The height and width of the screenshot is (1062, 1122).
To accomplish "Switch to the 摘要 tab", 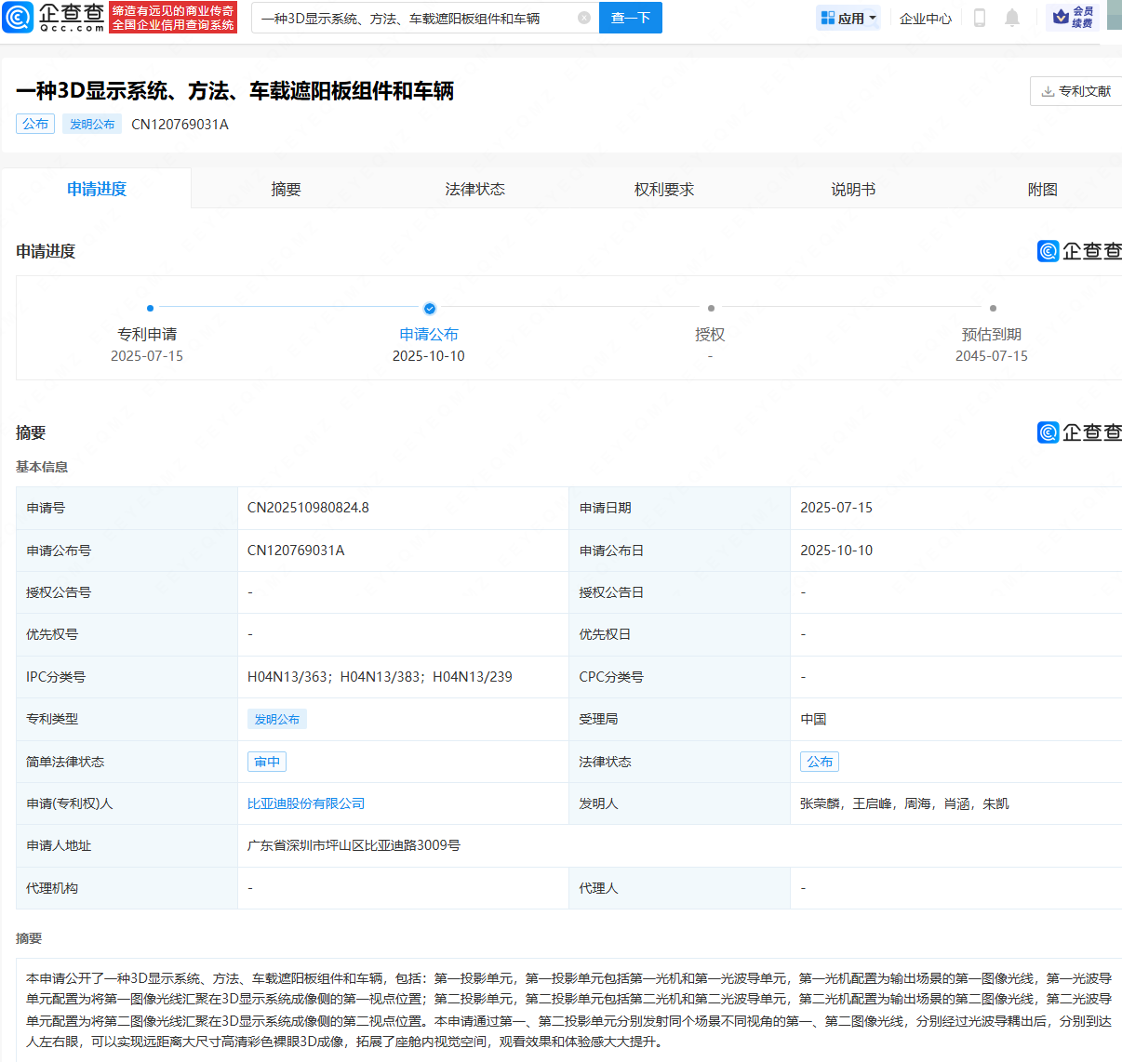I will pyautogui.click(x=286, y=189).
